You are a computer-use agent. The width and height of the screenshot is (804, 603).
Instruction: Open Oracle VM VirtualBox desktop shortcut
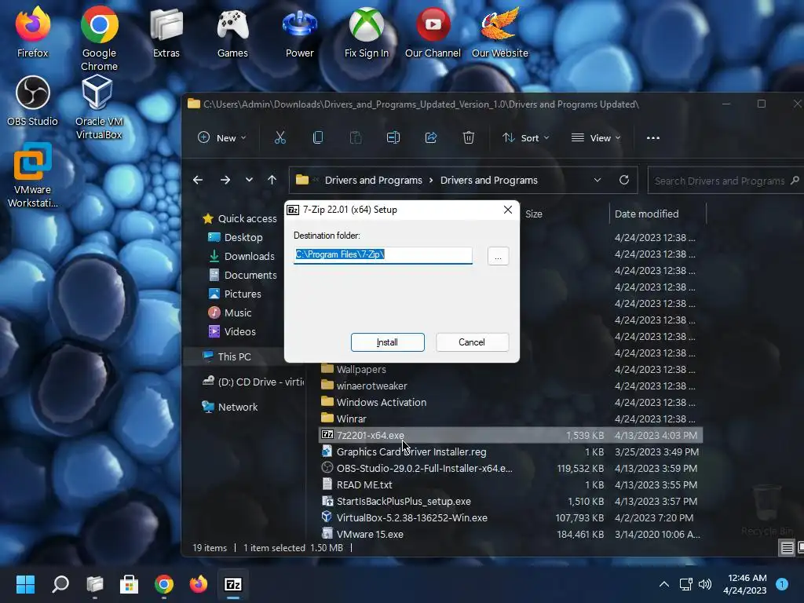(99, 107)
